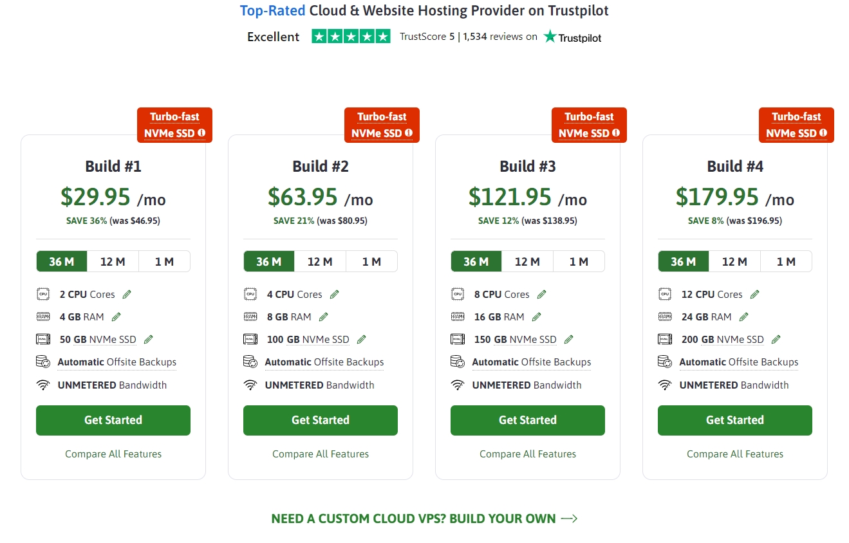Select 12 M billing term for Build #1
The width and height of the screenshot is (849, 543).
coord(113,262)
